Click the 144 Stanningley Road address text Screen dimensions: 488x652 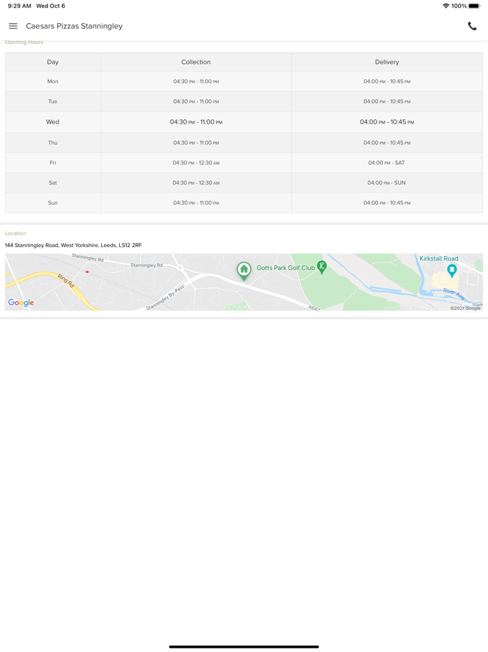[73, 245]
